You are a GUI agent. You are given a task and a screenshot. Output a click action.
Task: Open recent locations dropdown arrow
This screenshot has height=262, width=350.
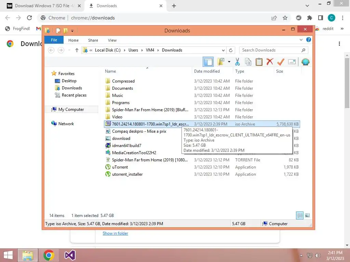tap(69, 50)
